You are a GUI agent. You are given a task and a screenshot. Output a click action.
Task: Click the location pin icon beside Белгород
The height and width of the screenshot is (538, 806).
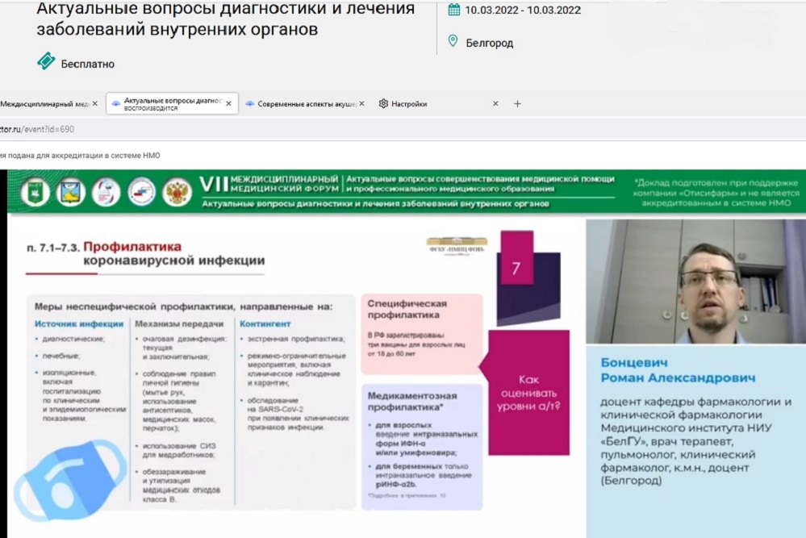click(453, 42)
